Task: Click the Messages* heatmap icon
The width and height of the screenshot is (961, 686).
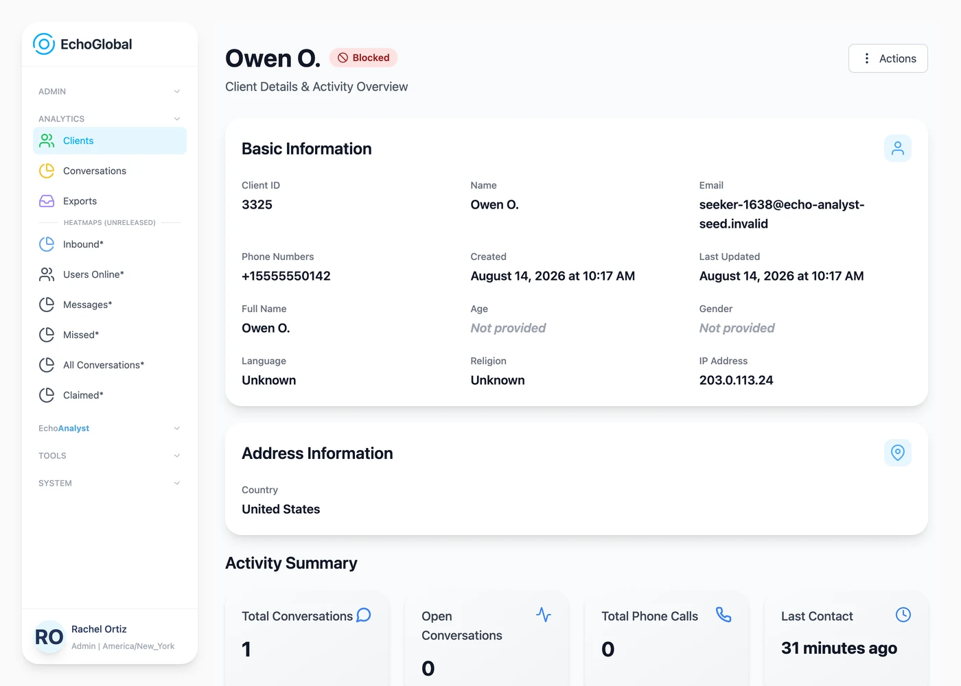Action: click(47, 305)
